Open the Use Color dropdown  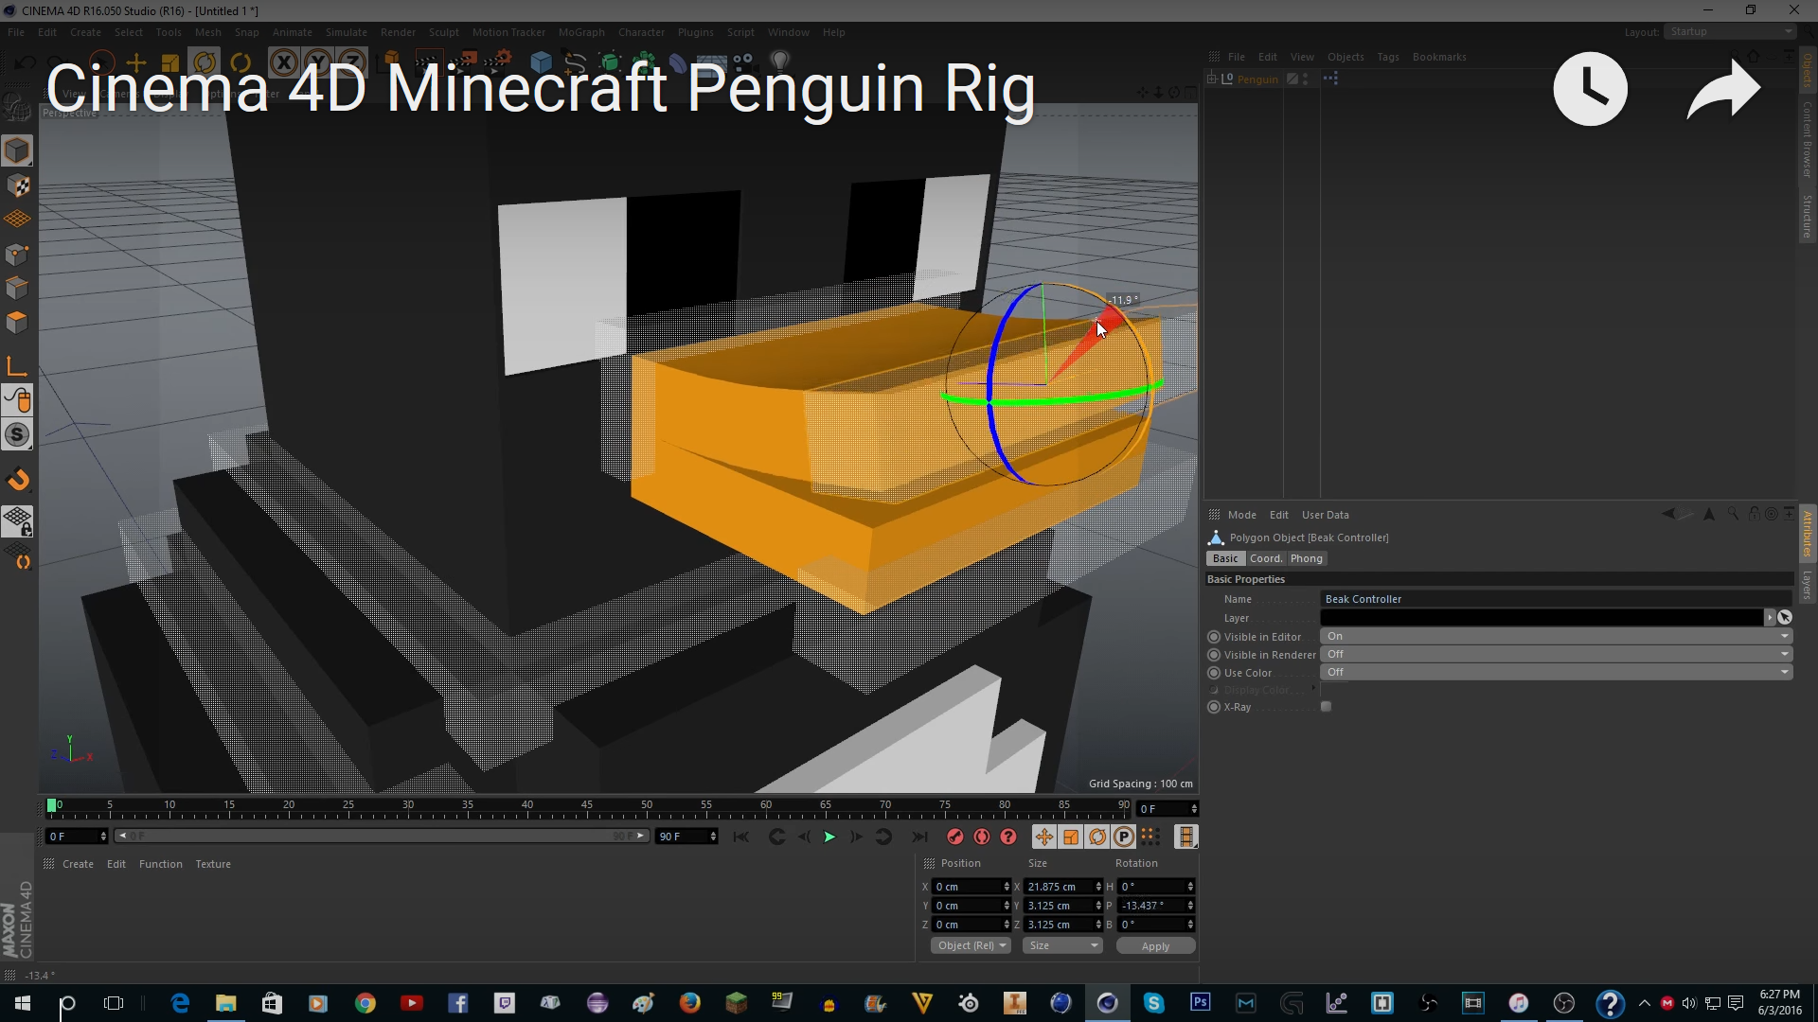click(1556, 672)
